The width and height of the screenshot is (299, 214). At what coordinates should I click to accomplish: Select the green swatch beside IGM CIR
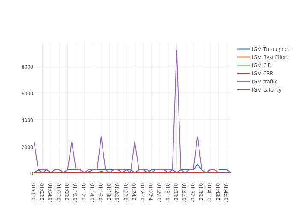tap(243, 65)
